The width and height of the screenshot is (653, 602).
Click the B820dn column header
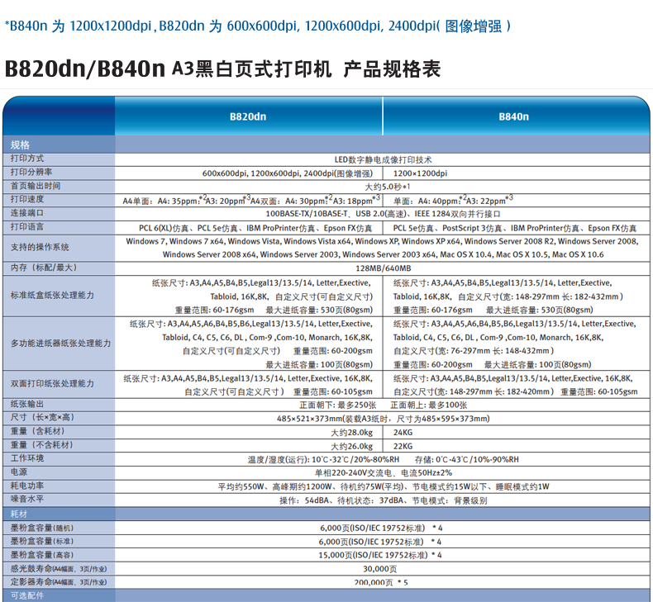click(x=248, y=116)
